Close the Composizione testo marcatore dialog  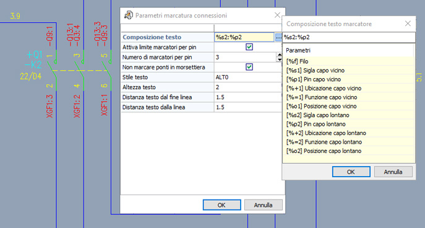point(408,24)
